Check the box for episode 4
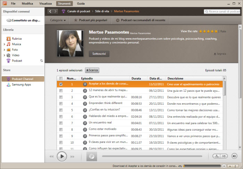The height and width of the screenshot is (169, 243). pos(61,104)
